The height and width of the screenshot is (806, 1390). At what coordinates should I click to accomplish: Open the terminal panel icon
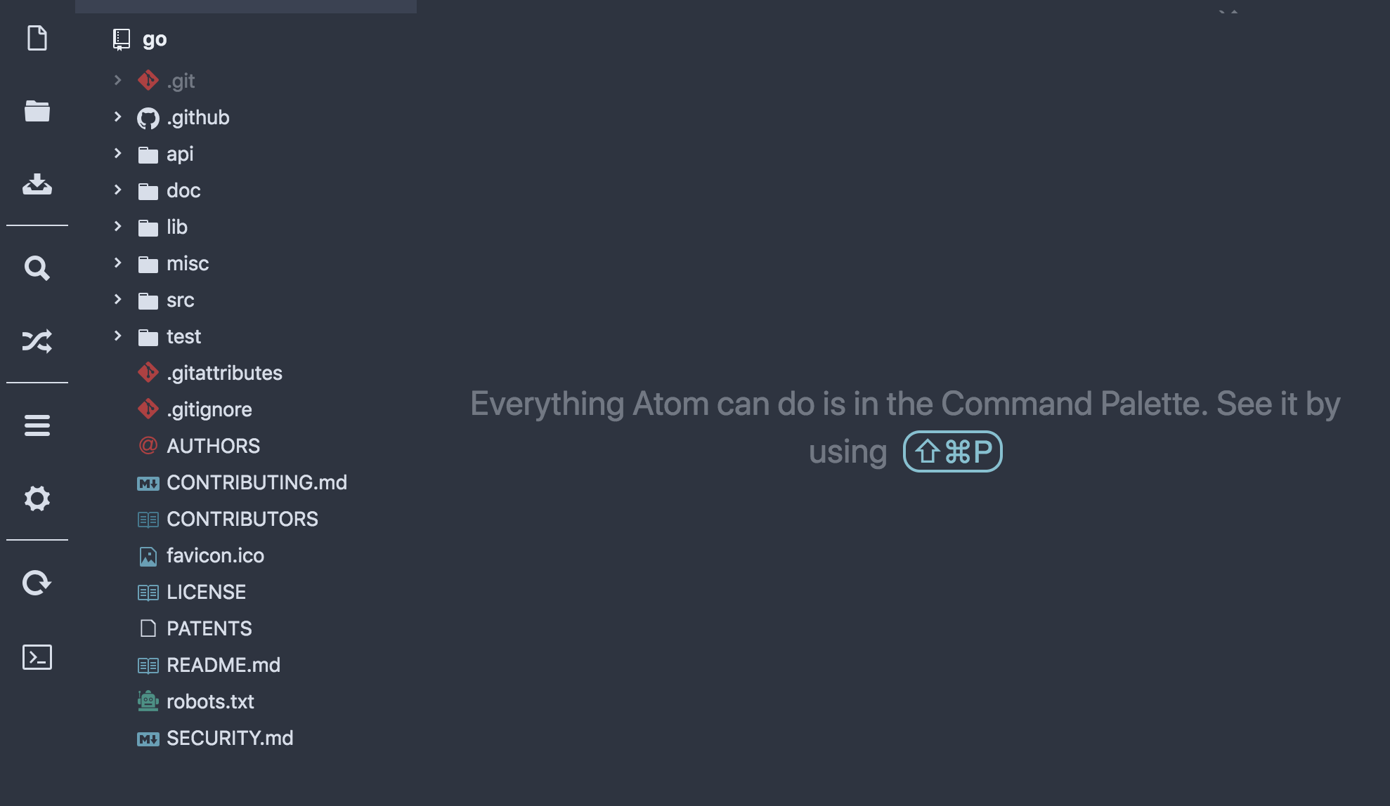37,657
